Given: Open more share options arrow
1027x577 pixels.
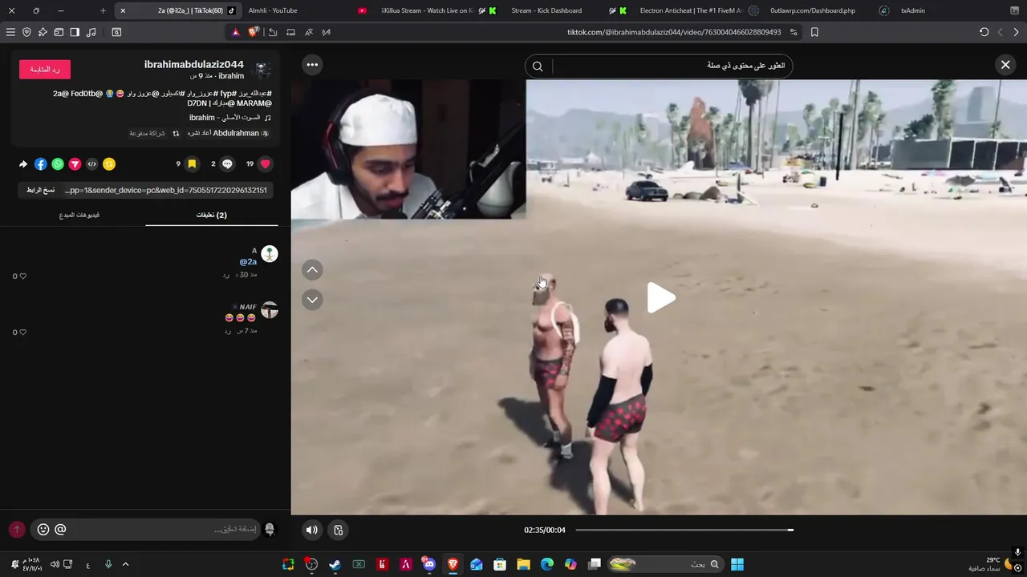Looking at the screenshot, I should point(23,163).
